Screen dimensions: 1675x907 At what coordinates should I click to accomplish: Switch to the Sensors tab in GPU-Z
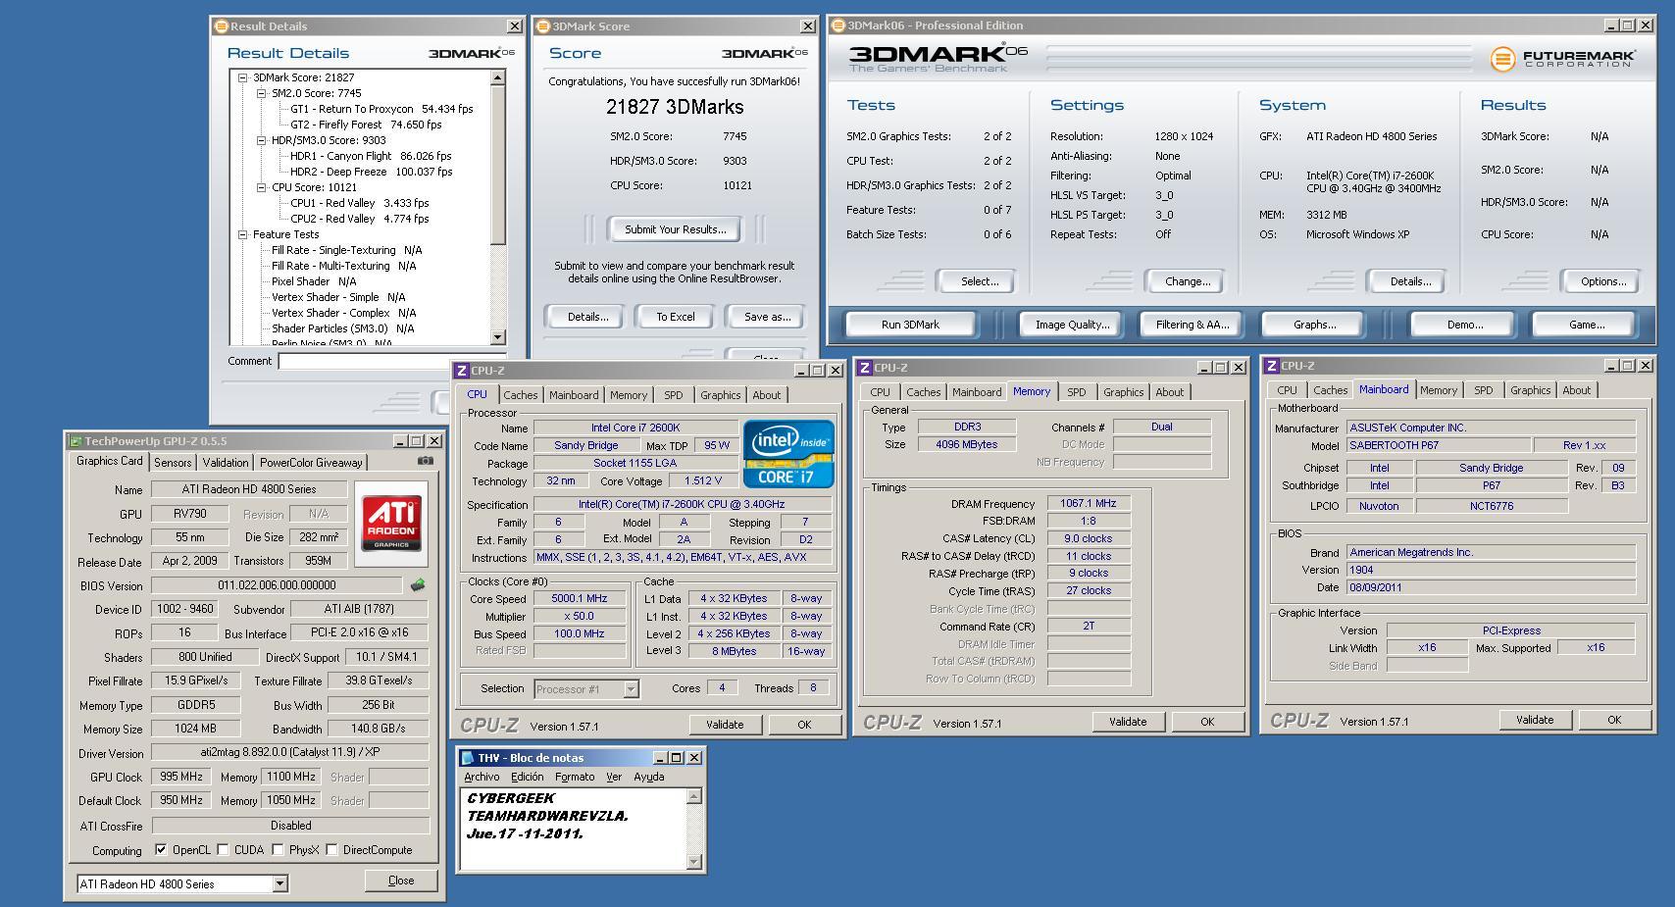(173, 463)
